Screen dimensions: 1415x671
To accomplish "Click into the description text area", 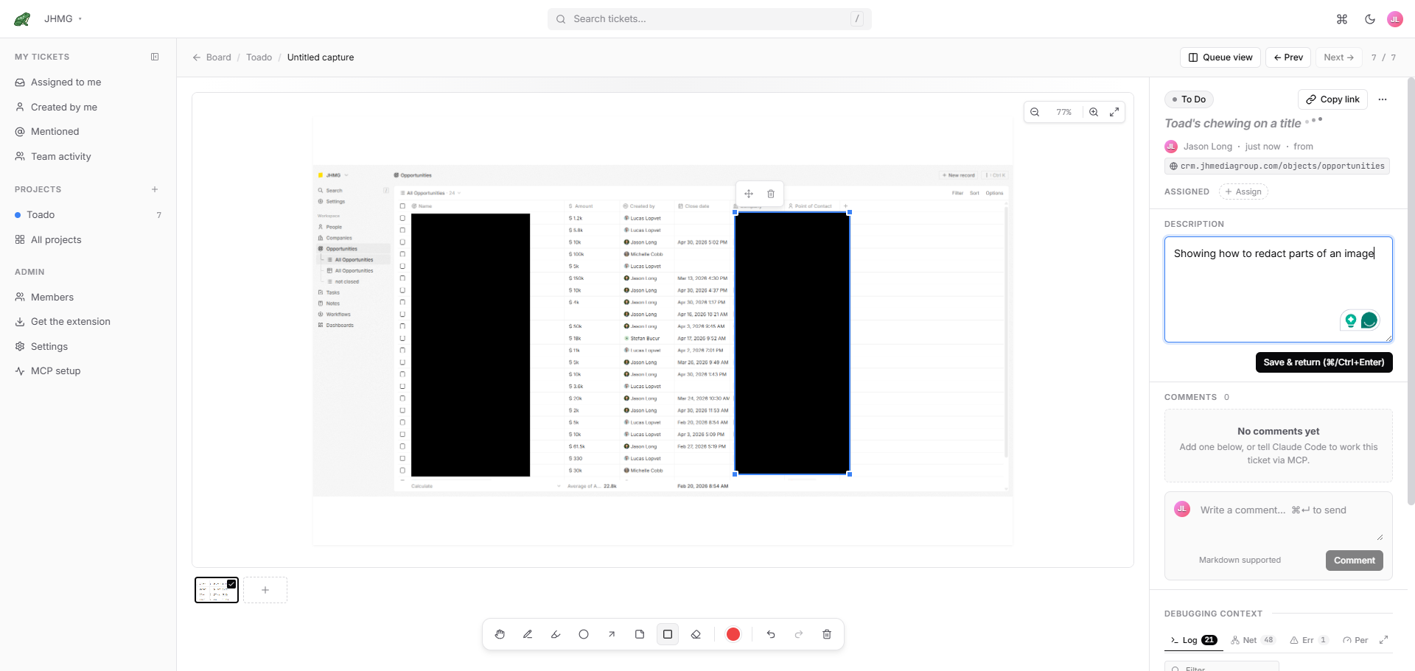I will tap(1279, 289).
